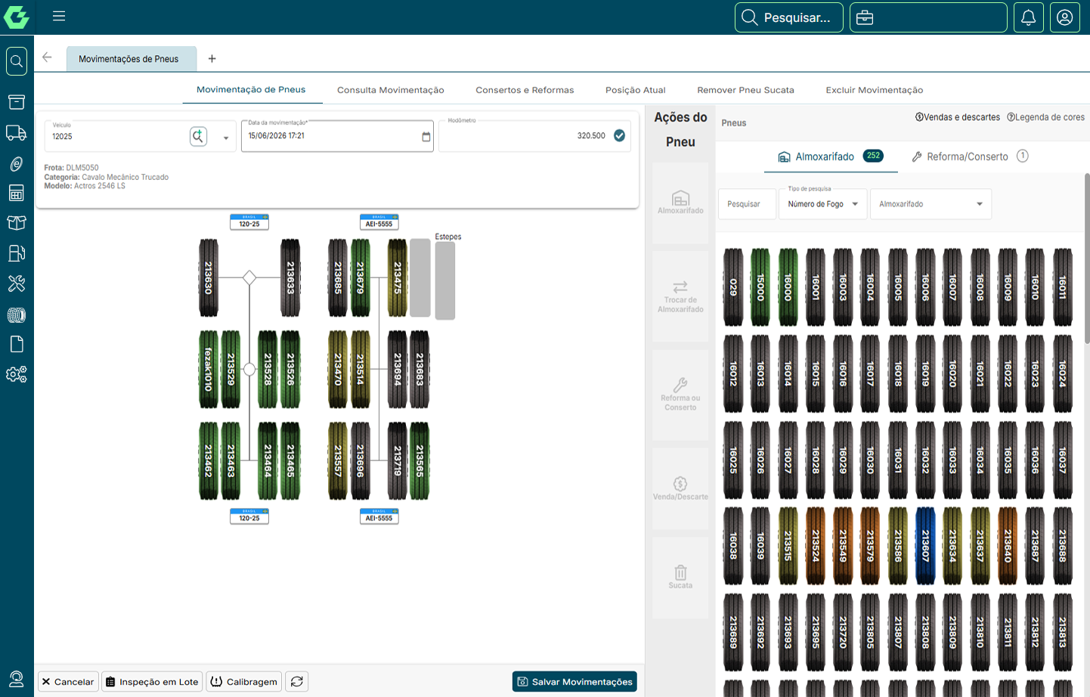Viewport: 1090px width, 697px height.
Task: Open the archive box sidebar icon
Action: click(x=17, y=102)
